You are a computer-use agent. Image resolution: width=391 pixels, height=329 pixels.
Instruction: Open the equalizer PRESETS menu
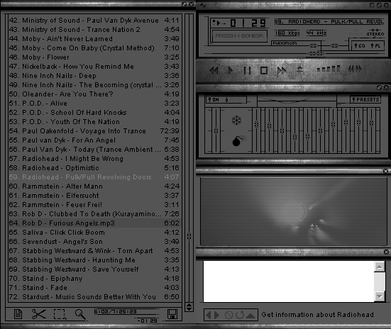366,99
